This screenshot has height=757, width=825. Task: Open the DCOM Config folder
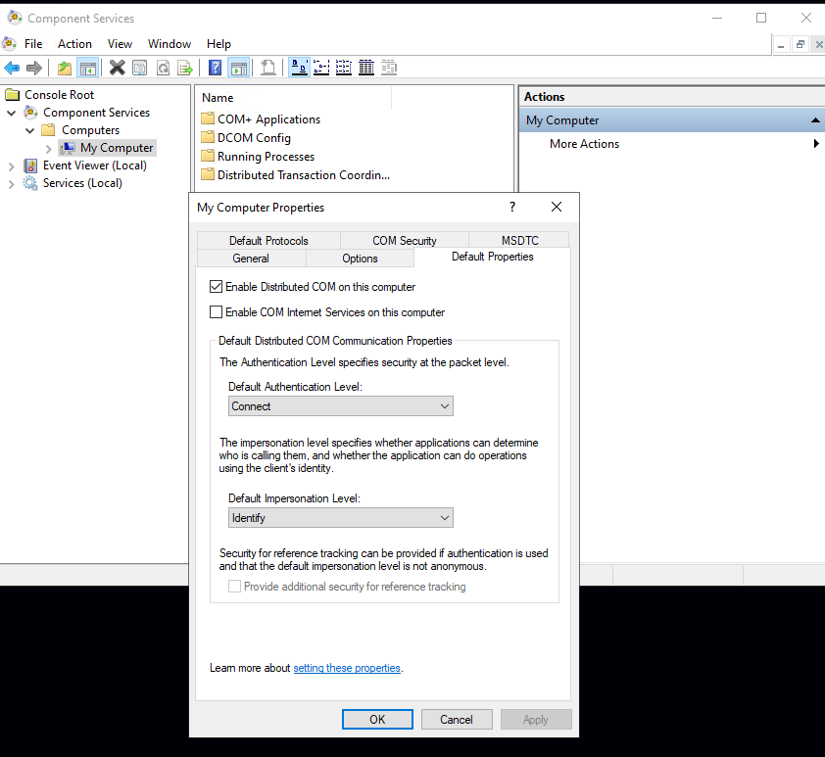(246, 138)
